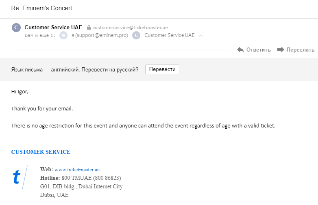Click Переслать to forward the email
The height and width of the screenshot is (205, 318).
tap(301, 50)
